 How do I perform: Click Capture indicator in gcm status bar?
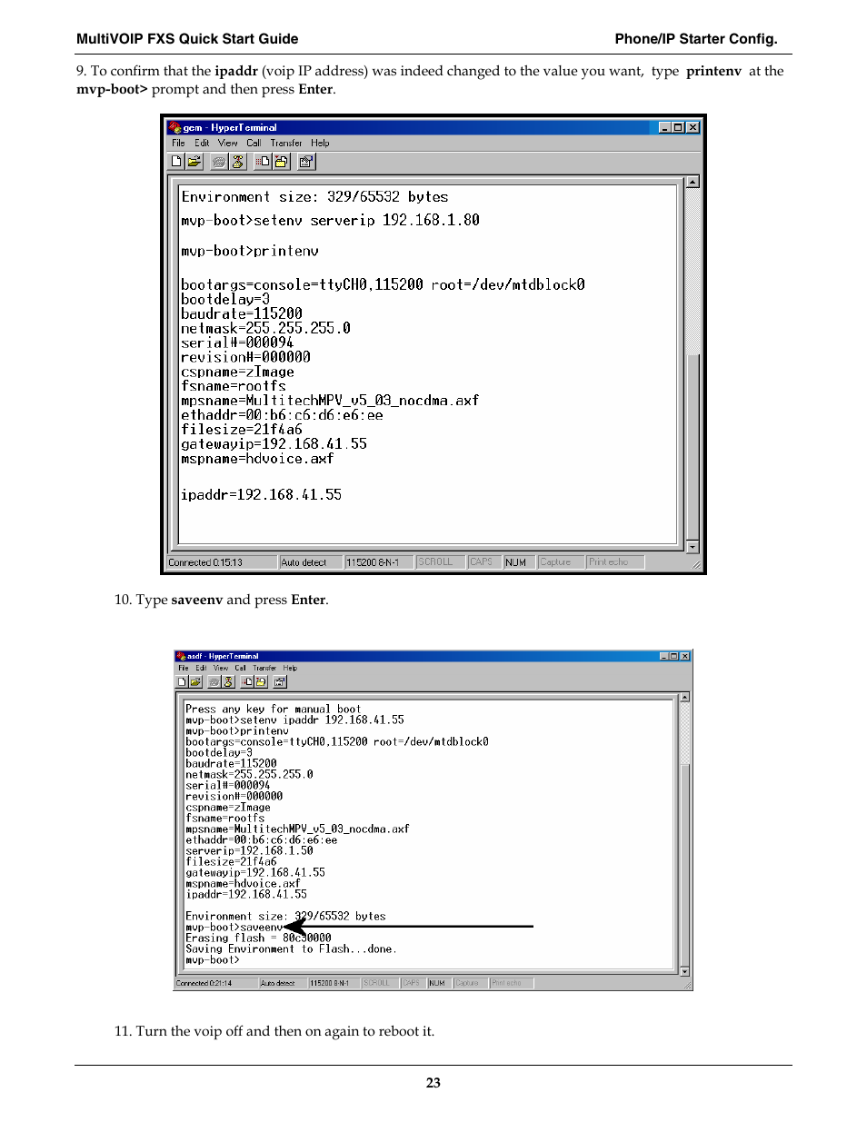[561, 562]
